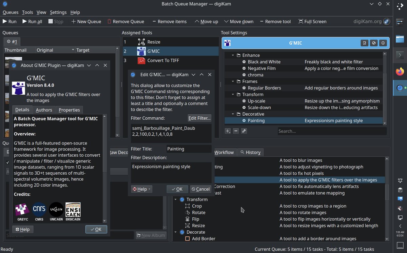Collapse the Decorate group in base tools
This screenshot has width=407, height=253.
[176, 232]
